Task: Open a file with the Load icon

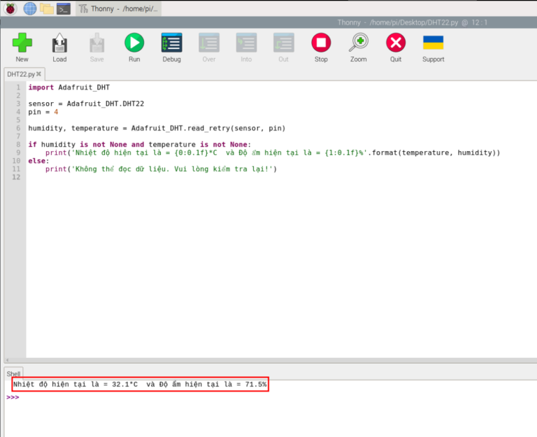Action: coord(59,43)
